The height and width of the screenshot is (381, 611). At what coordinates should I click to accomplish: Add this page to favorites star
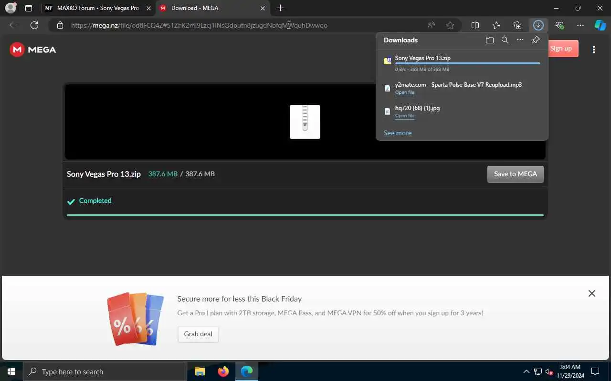450,25
